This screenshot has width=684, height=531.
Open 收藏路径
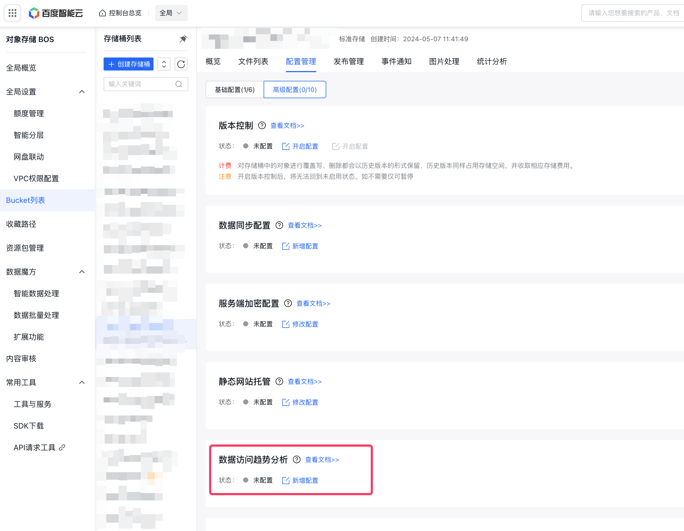(21, 224)
